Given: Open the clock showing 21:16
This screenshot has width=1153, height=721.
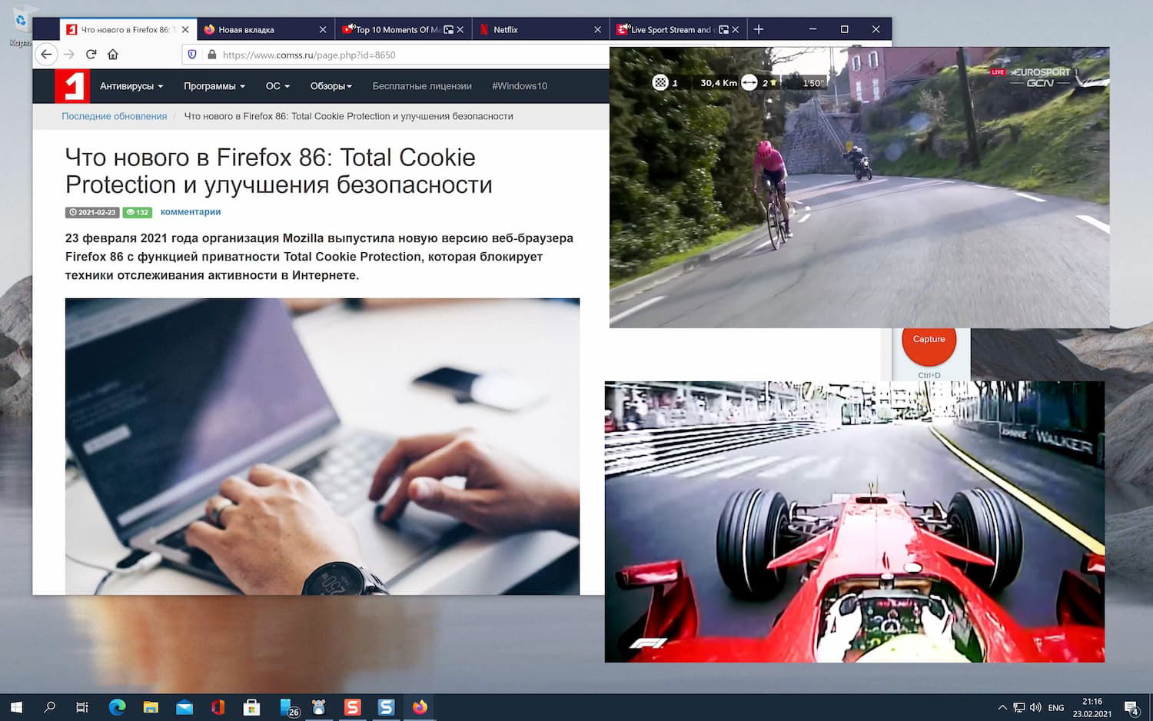Looking at the screenshot, I should (x=1092, y=707).
